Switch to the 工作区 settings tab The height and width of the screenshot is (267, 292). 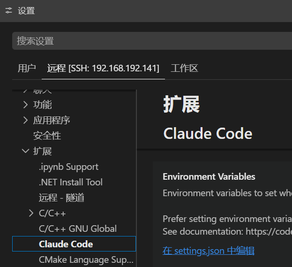coord(184,68)
